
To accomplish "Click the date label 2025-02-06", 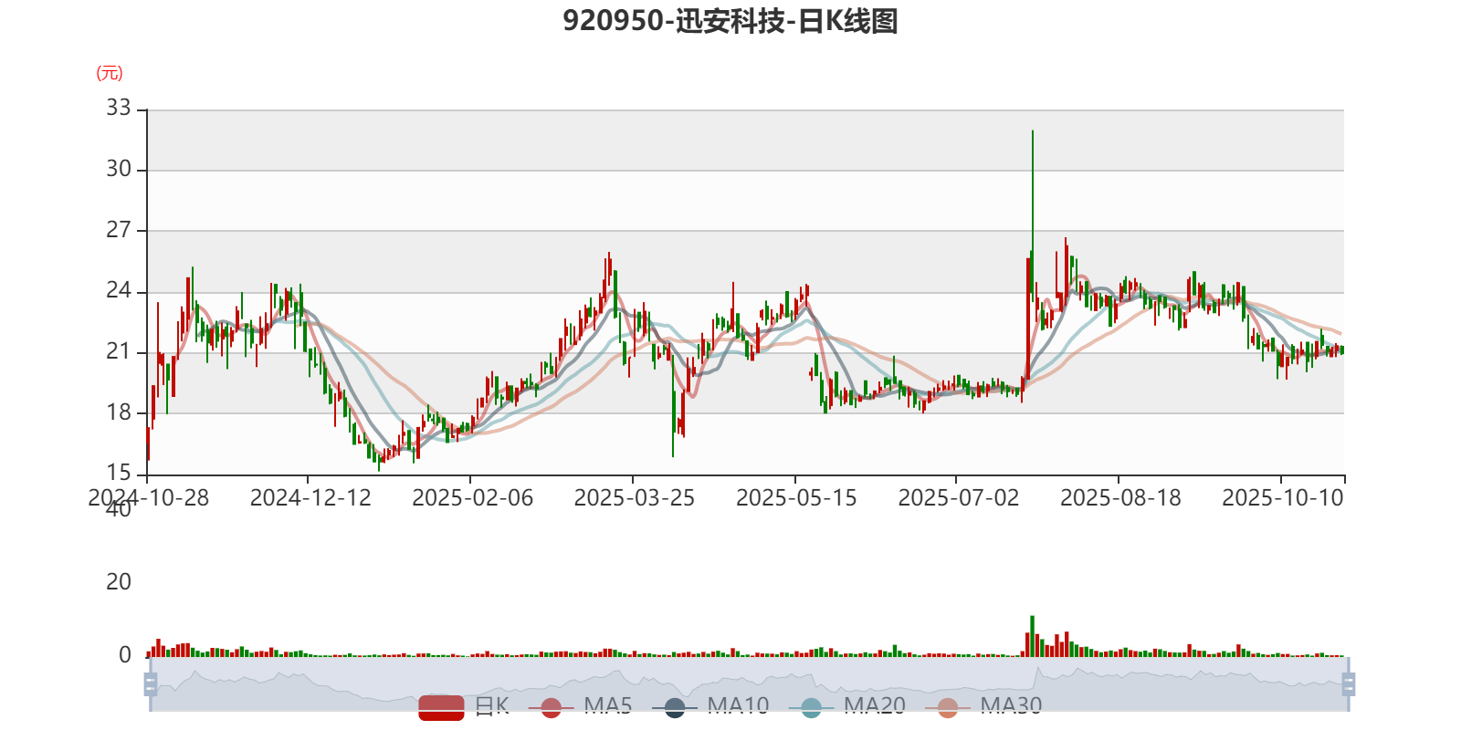I will point(472,498).
